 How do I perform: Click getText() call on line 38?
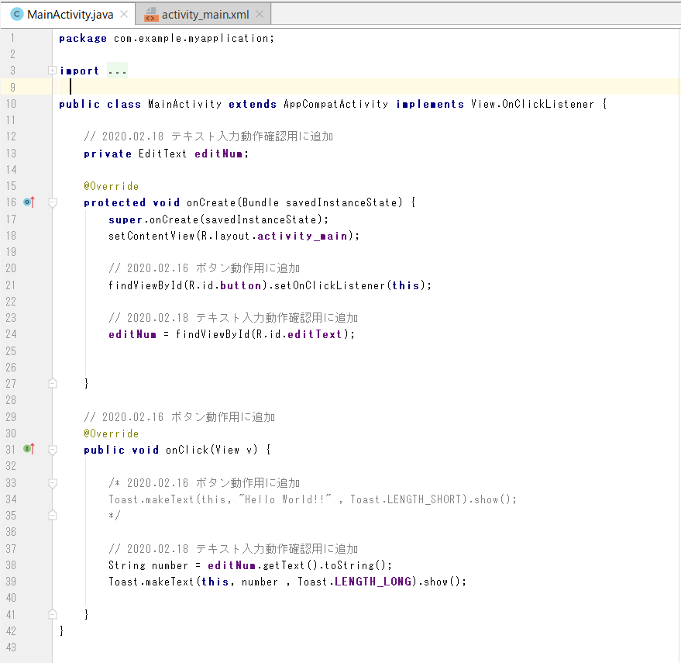point(291,565)
